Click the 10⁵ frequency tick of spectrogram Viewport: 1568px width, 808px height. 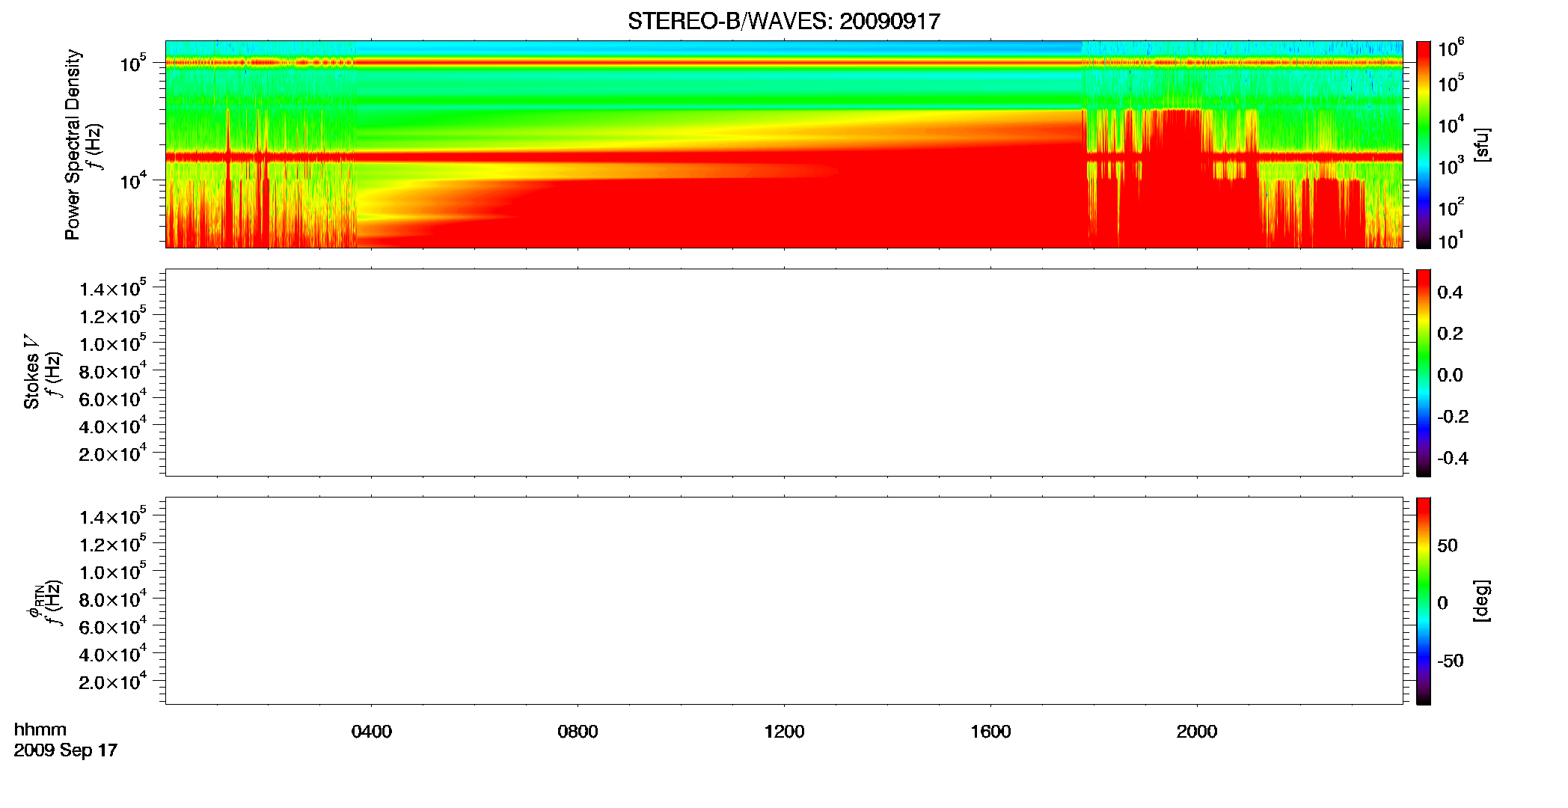tap(133, 64)
